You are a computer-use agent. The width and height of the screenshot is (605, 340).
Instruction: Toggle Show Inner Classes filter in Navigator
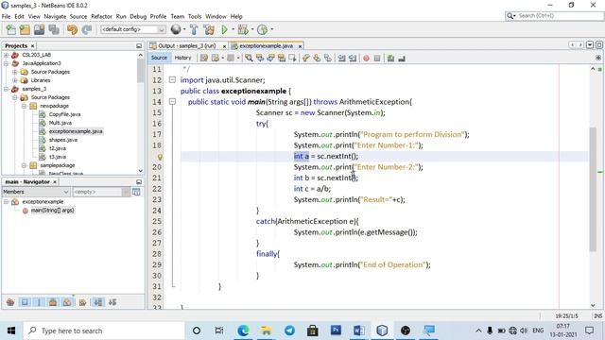[67, 302]
